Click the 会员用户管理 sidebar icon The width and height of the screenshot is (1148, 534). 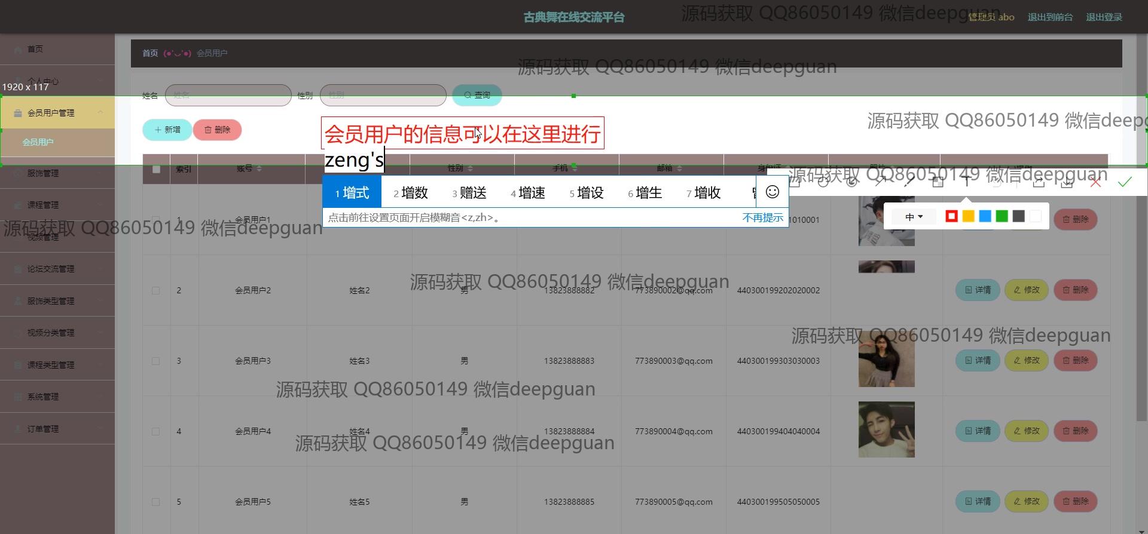[18, 113]
